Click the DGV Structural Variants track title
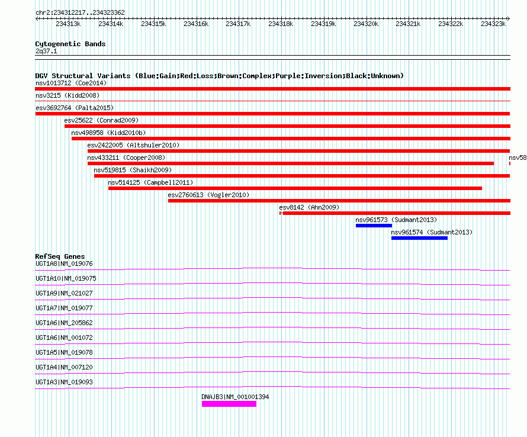Screen dimensions: 527x437 (220, 76)
